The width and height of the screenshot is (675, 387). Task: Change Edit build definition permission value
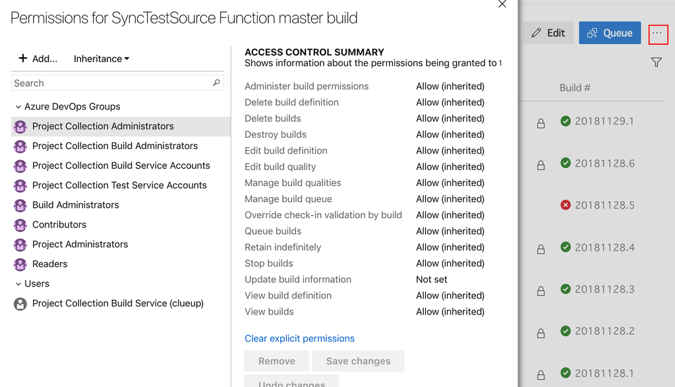(x=450, y=151)
